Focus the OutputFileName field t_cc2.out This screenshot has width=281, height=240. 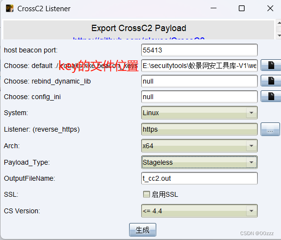coord(199,178)
